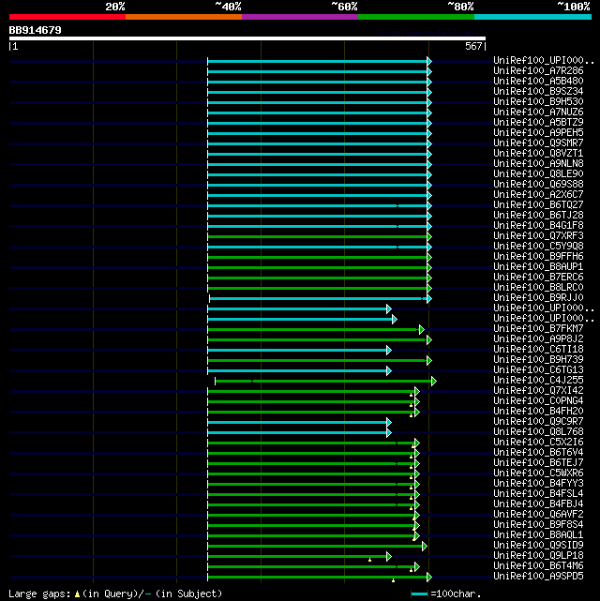Select the white BB914679 query sequence bar
Viewport: 600px width, 601px height.
click(247, 38)
